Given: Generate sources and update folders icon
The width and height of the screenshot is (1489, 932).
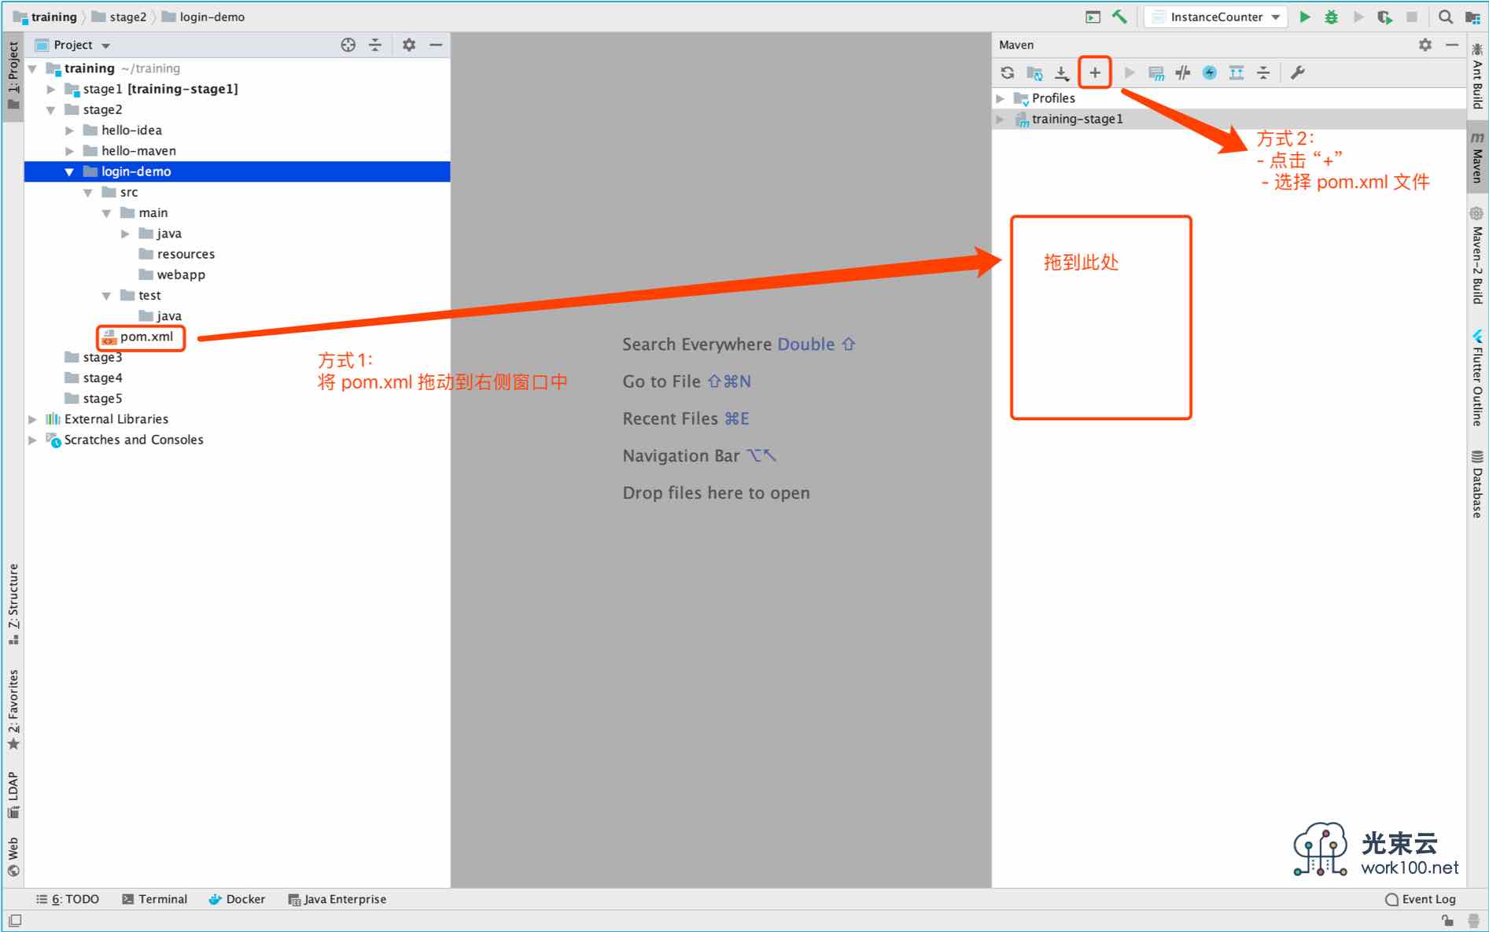Looking at the screenshot, I should point(1034,73).
